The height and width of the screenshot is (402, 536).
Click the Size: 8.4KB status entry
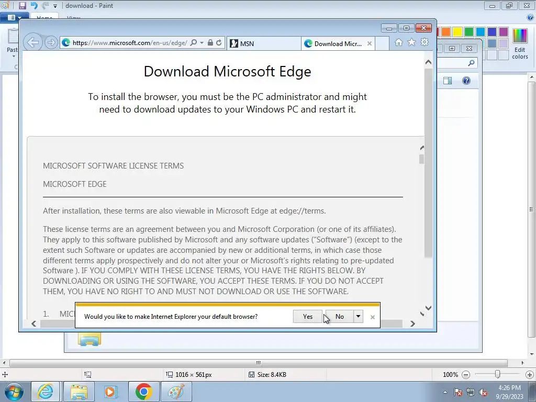point(267,375)
